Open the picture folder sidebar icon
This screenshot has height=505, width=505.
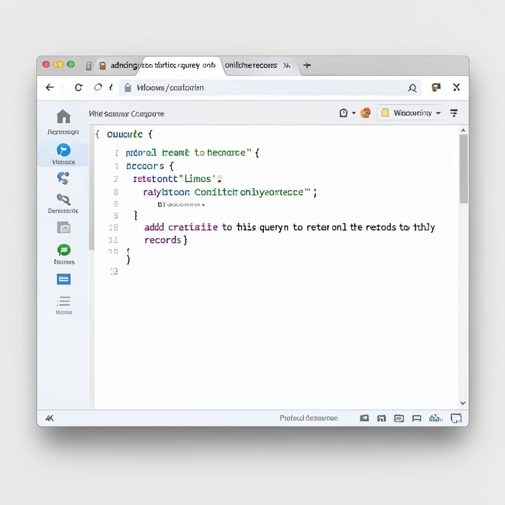(x=64, y=227)
